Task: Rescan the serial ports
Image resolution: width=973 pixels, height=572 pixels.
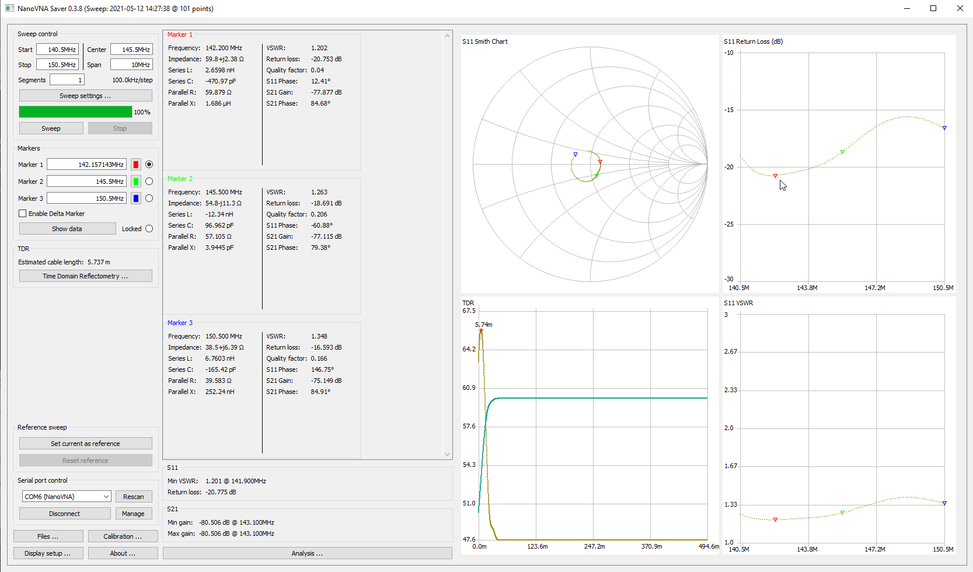Action: (134, 497)
